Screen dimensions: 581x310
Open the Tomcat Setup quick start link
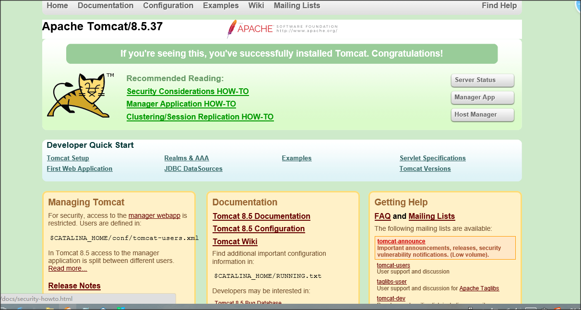pos(68,158)
